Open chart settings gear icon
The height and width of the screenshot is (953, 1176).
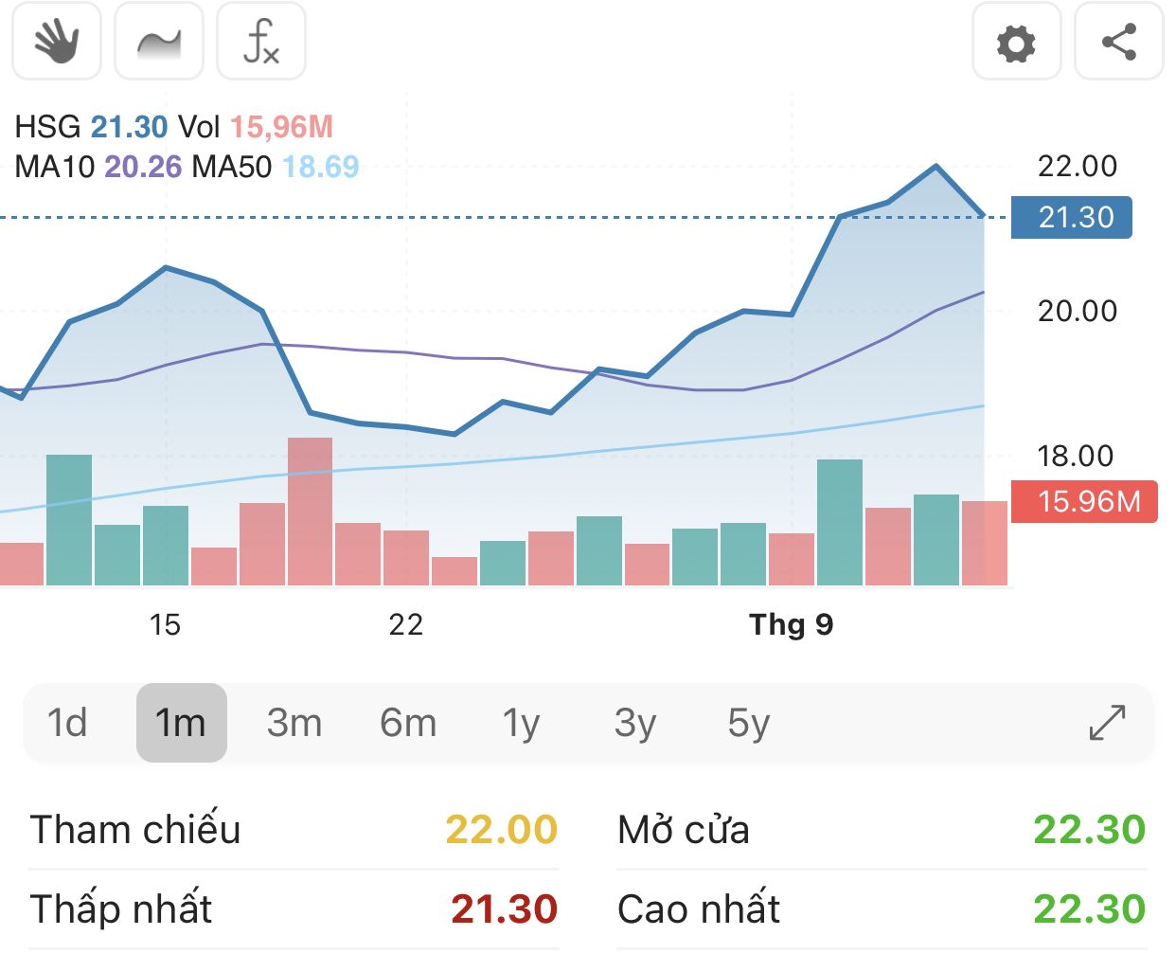(1016, 43)
